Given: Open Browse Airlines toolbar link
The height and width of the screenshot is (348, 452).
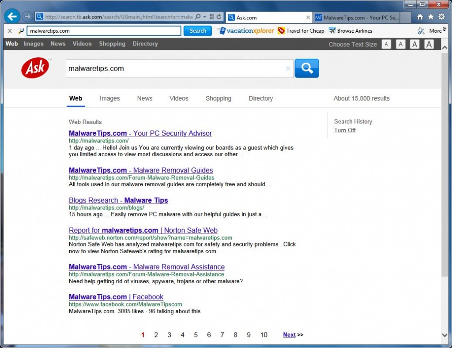Looking at the screenshot, I should coord(350,31).
